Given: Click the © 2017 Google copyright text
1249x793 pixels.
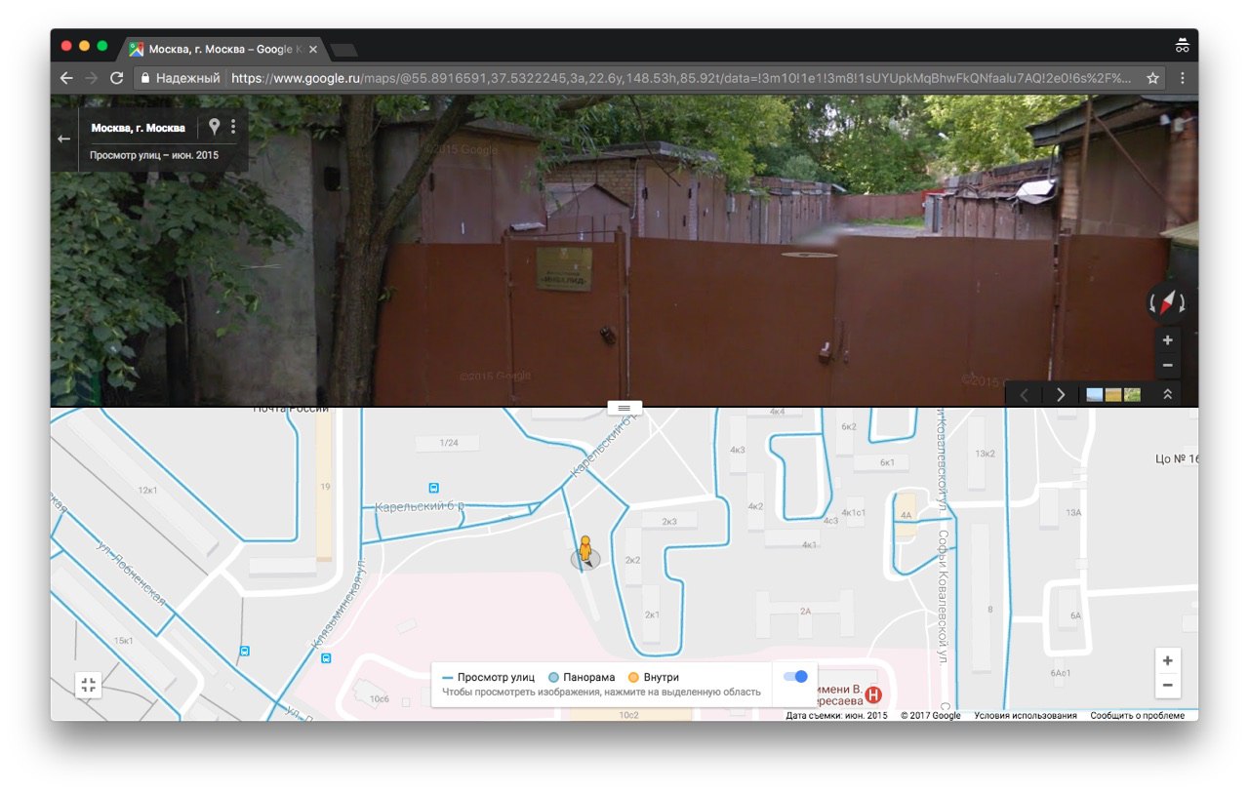Looking at the screenshot, I should [x=931, y=715].
